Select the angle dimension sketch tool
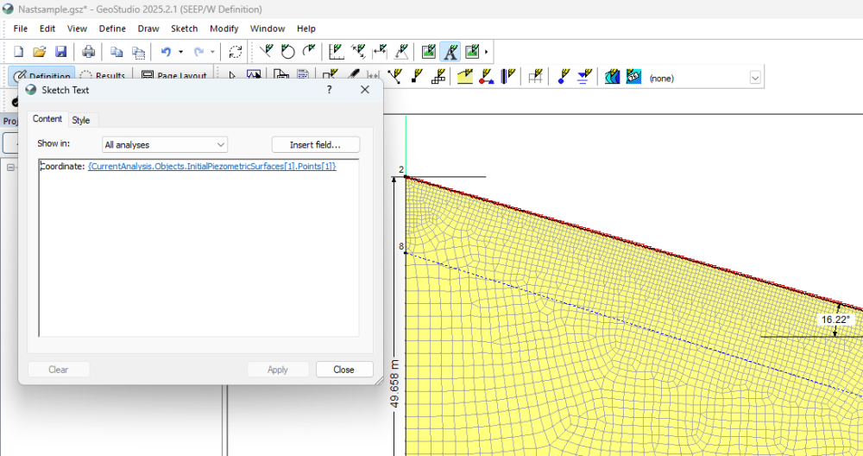 click(401, 52)
